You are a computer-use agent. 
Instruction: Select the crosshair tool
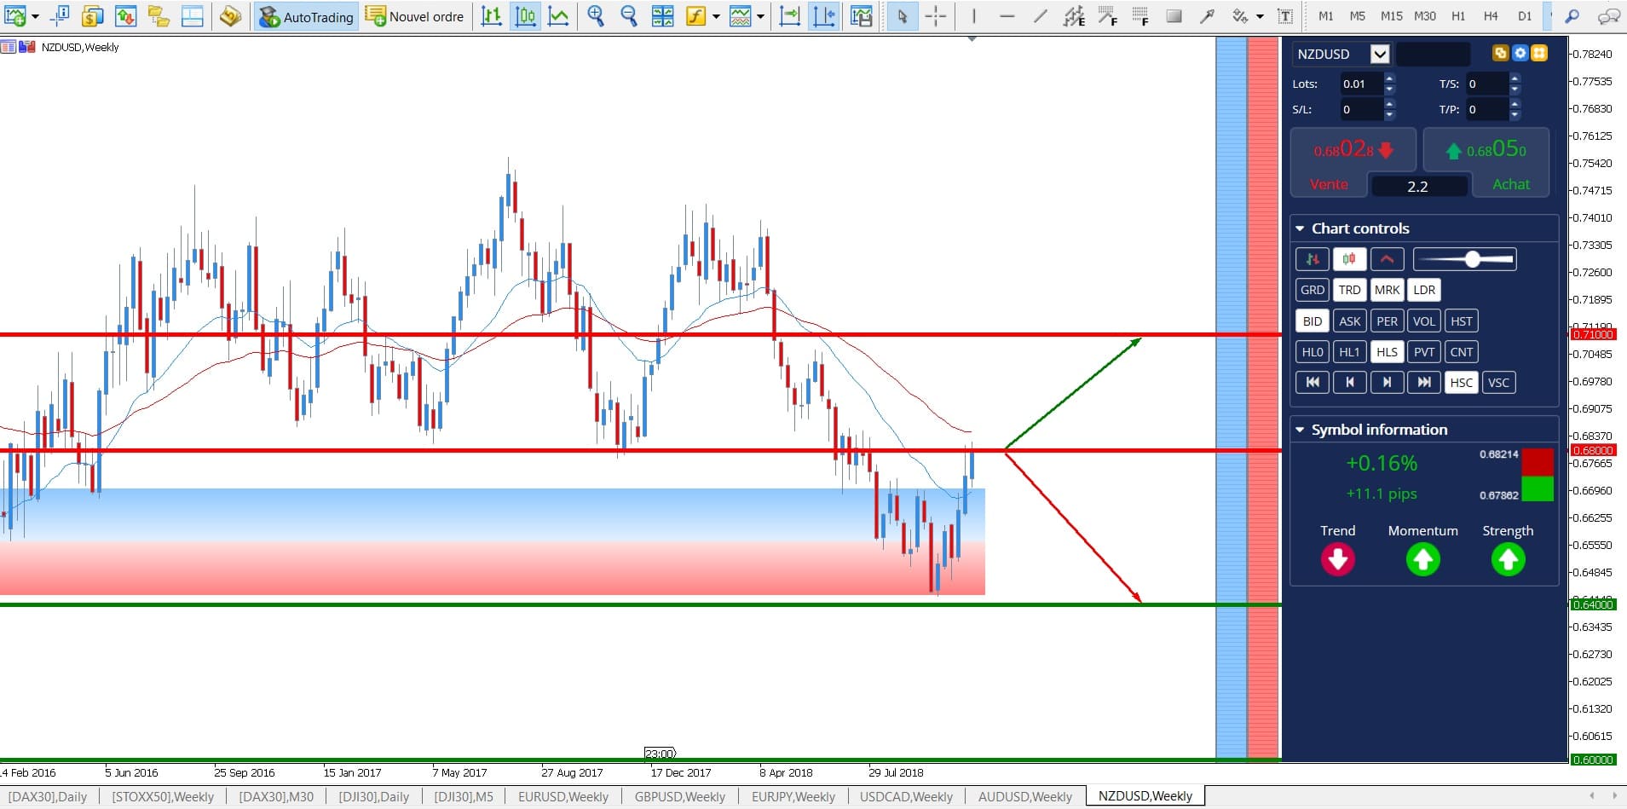936,16
